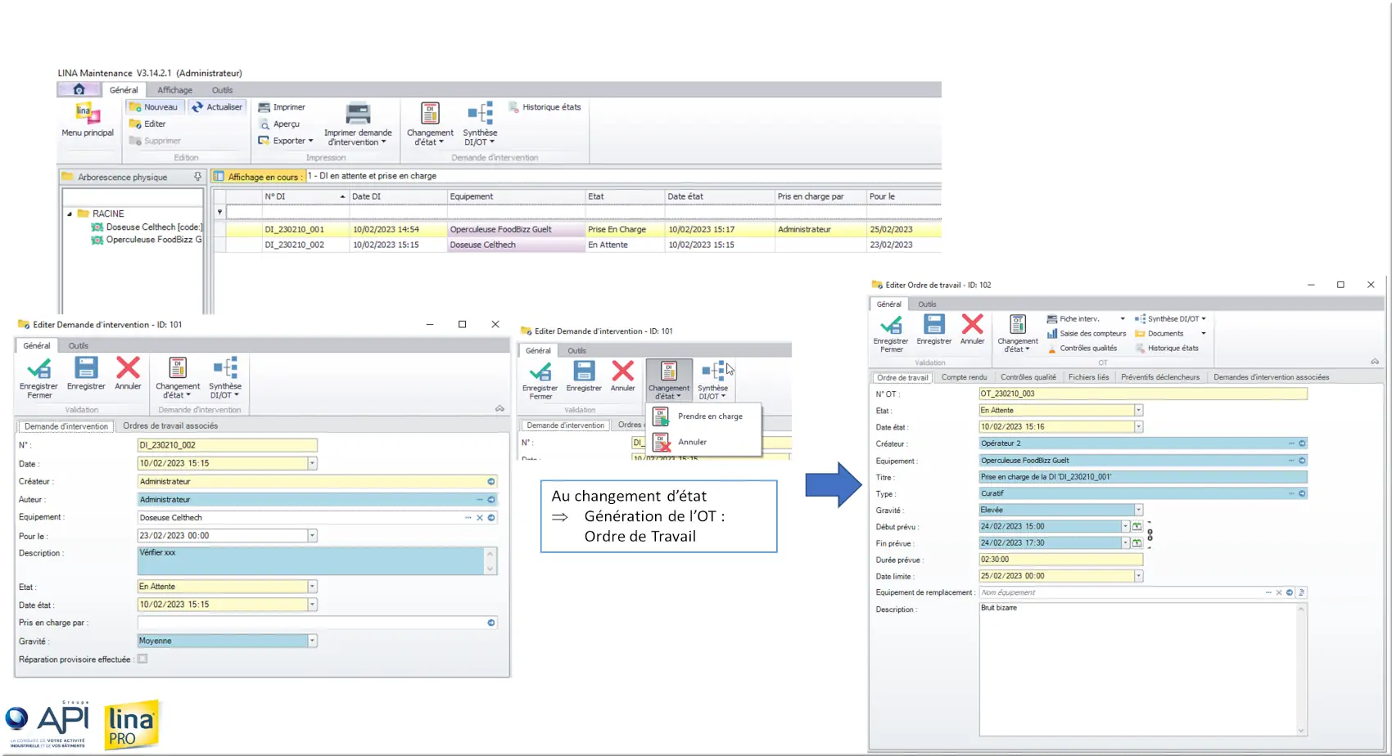
Task: Open Exporter dropdown in main ribbon
Action: [286, 141]
